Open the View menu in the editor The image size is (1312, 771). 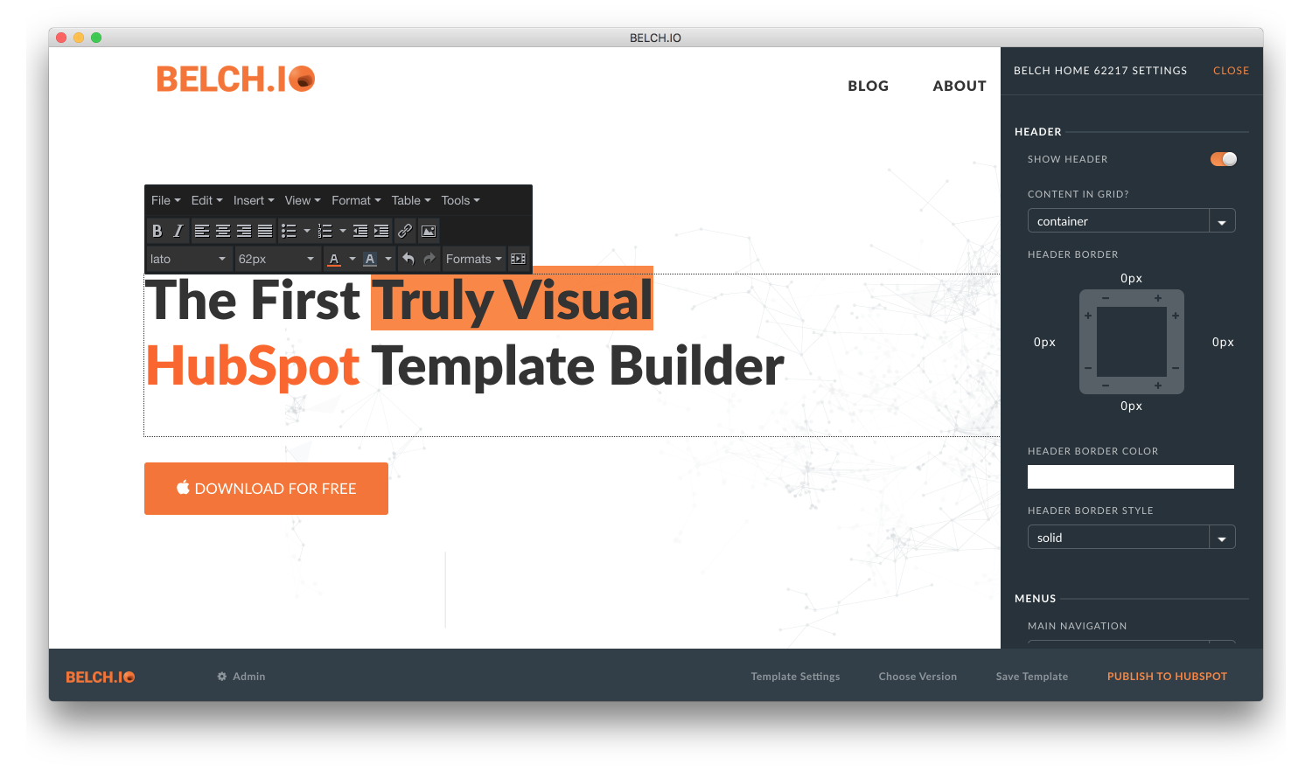[303, 200]
